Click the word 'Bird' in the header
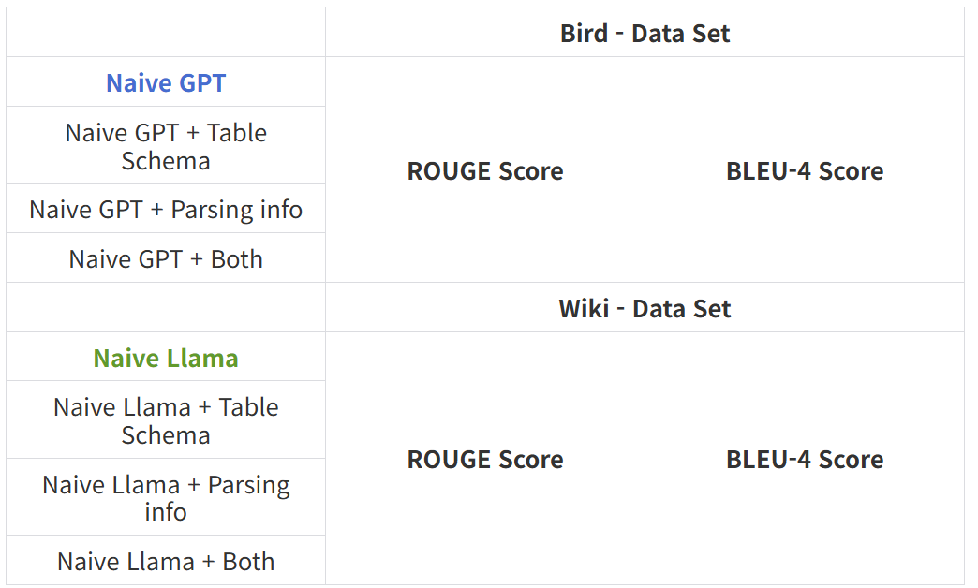Image resolution: width=978 pixels, height=588 pixels. click(584, 34)
